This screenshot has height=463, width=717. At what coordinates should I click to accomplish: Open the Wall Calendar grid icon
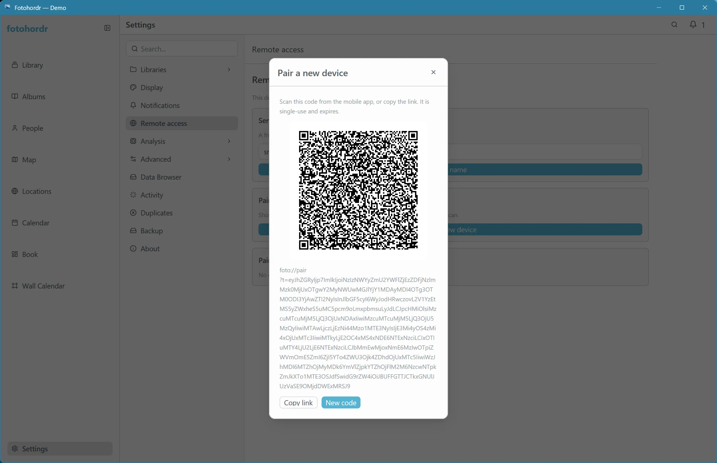point(14,286)
